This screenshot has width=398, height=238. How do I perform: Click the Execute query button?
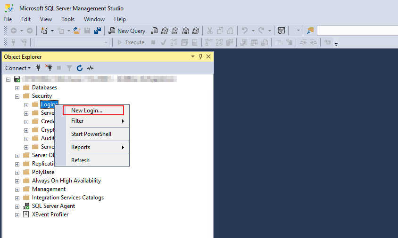pos(131,42)
